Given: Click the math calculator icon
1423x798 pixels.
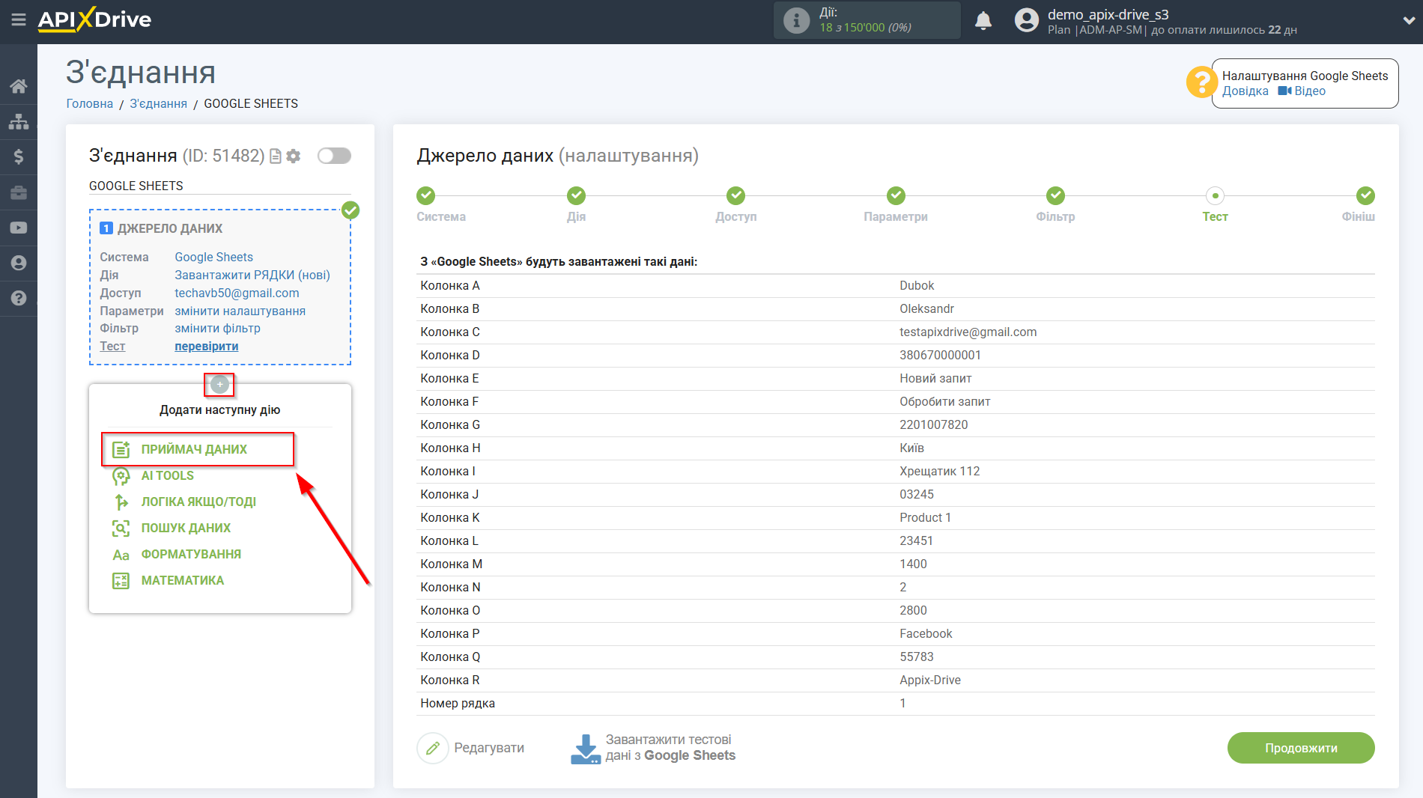Looking at the screenshot, I should 121,580.
